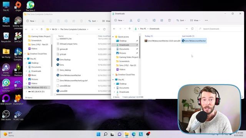Select Sims1WidescreenPatcher.3.0.0-win.x64 file
The width and height of the screenshot is (246, 138).
pyautogui.click(x=162, y=41)
